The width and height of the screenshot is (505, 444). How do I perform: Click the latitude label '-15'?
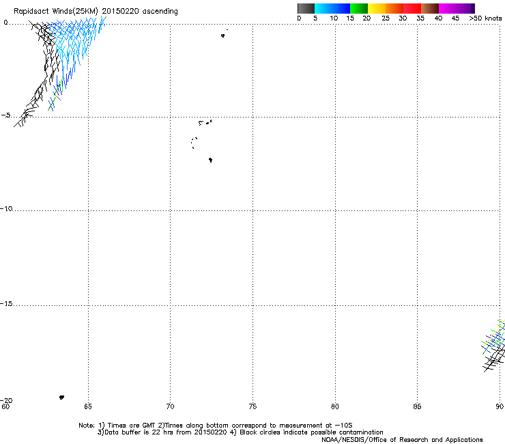click(6, 303)
